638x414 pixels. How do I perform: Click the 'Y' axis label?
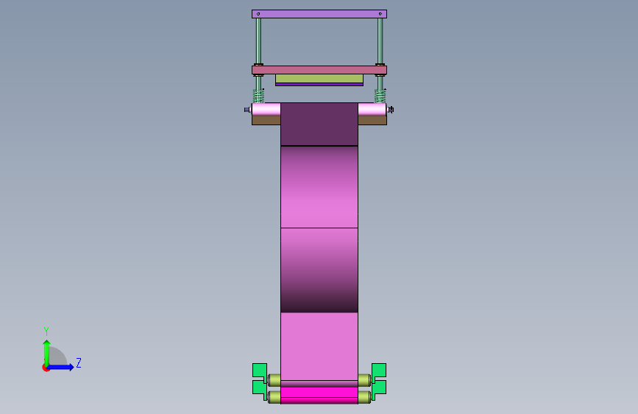[x=46, y=331]
